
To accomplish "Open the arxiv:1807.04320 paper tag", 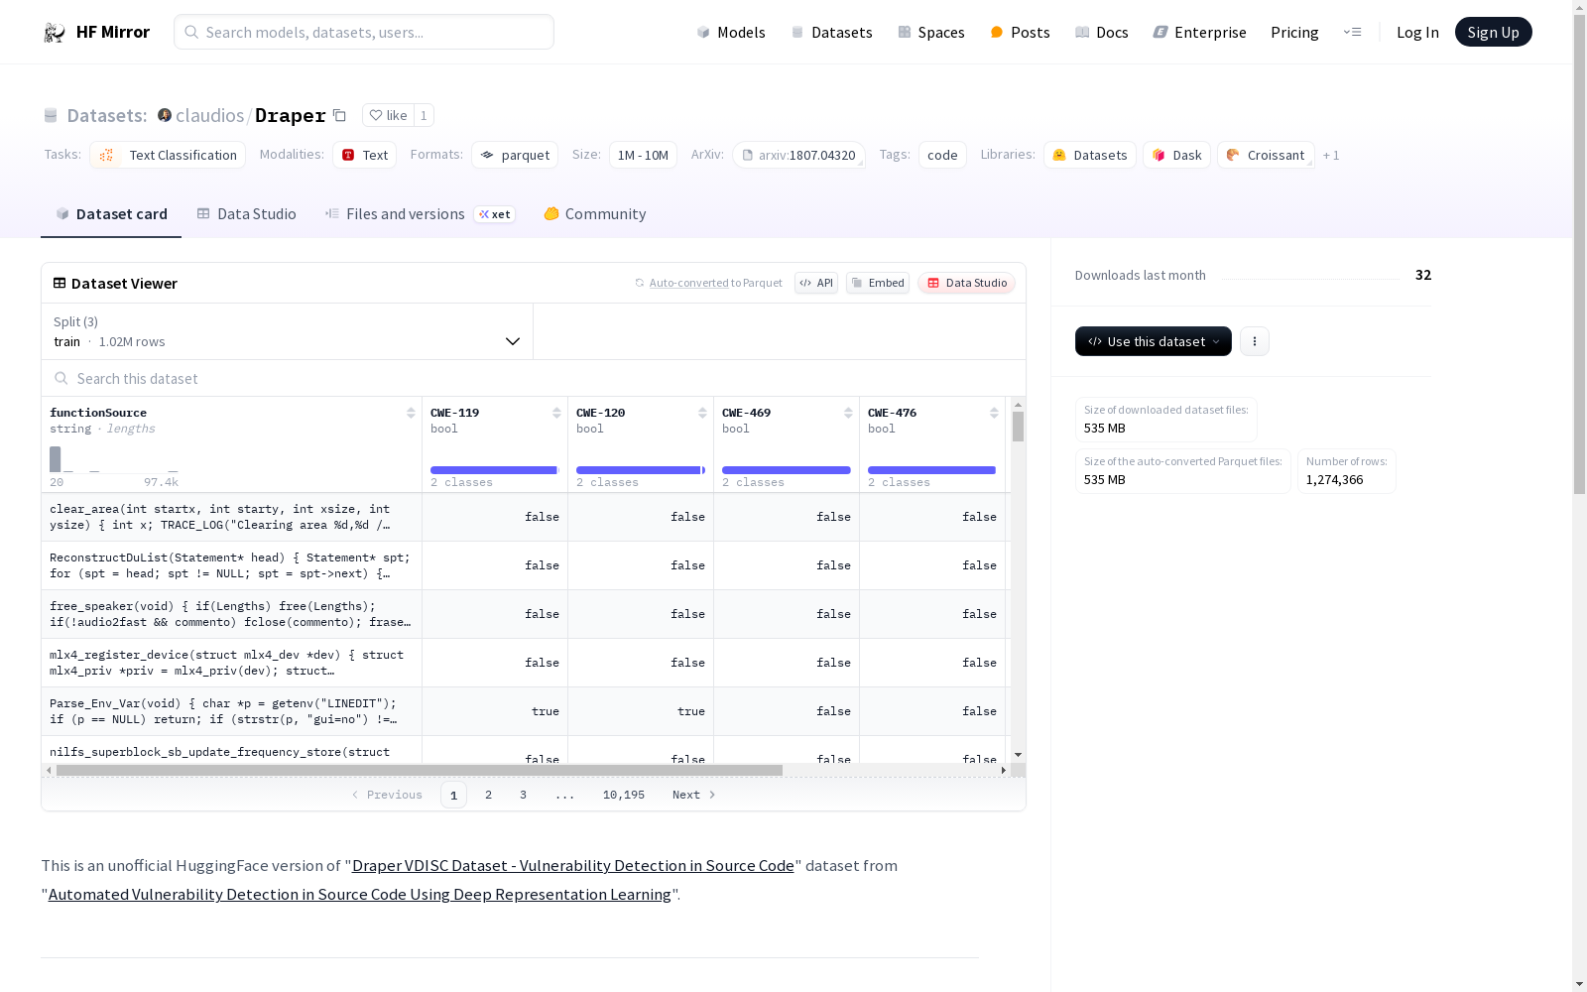I will pos(799,155).
